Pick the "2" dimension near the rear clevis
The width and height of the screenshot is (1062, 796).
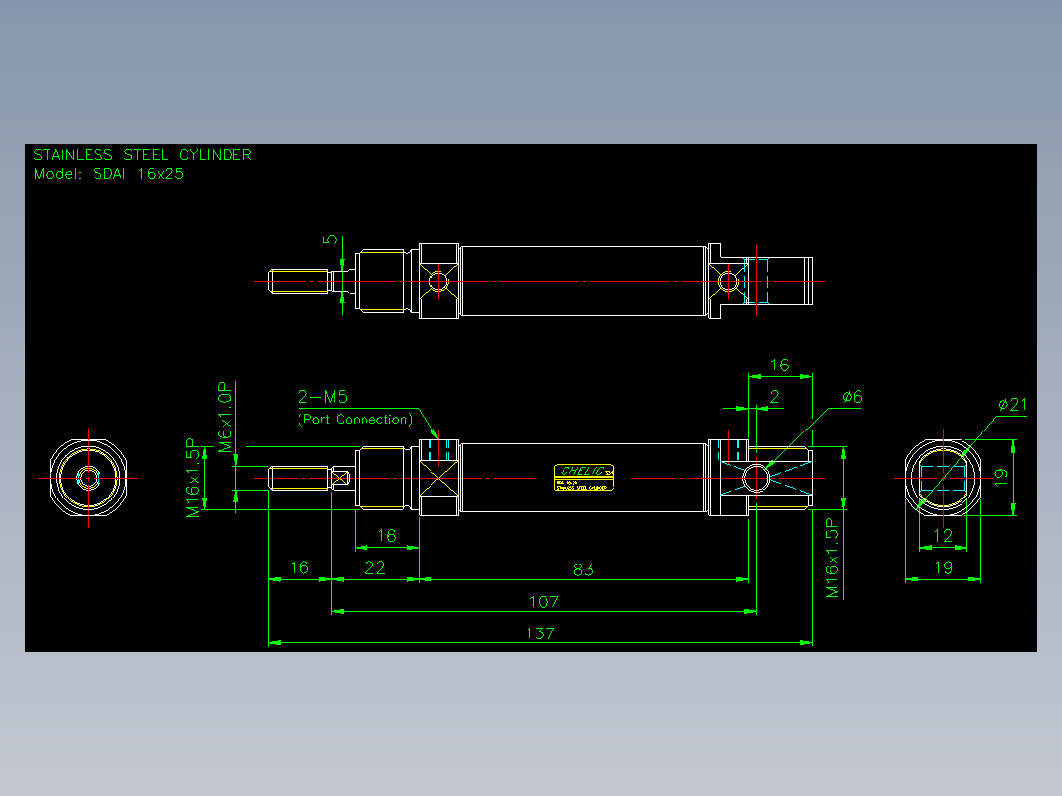(x=774, y=397)
